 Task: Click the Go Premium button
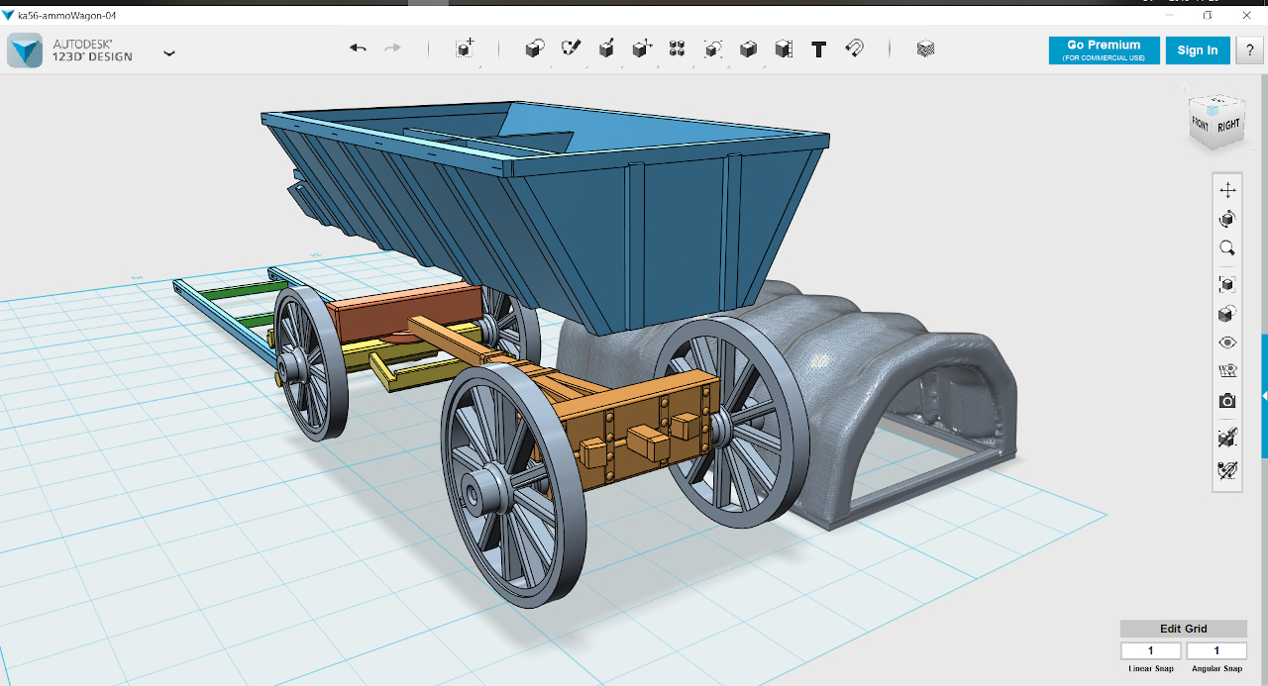1104,50
